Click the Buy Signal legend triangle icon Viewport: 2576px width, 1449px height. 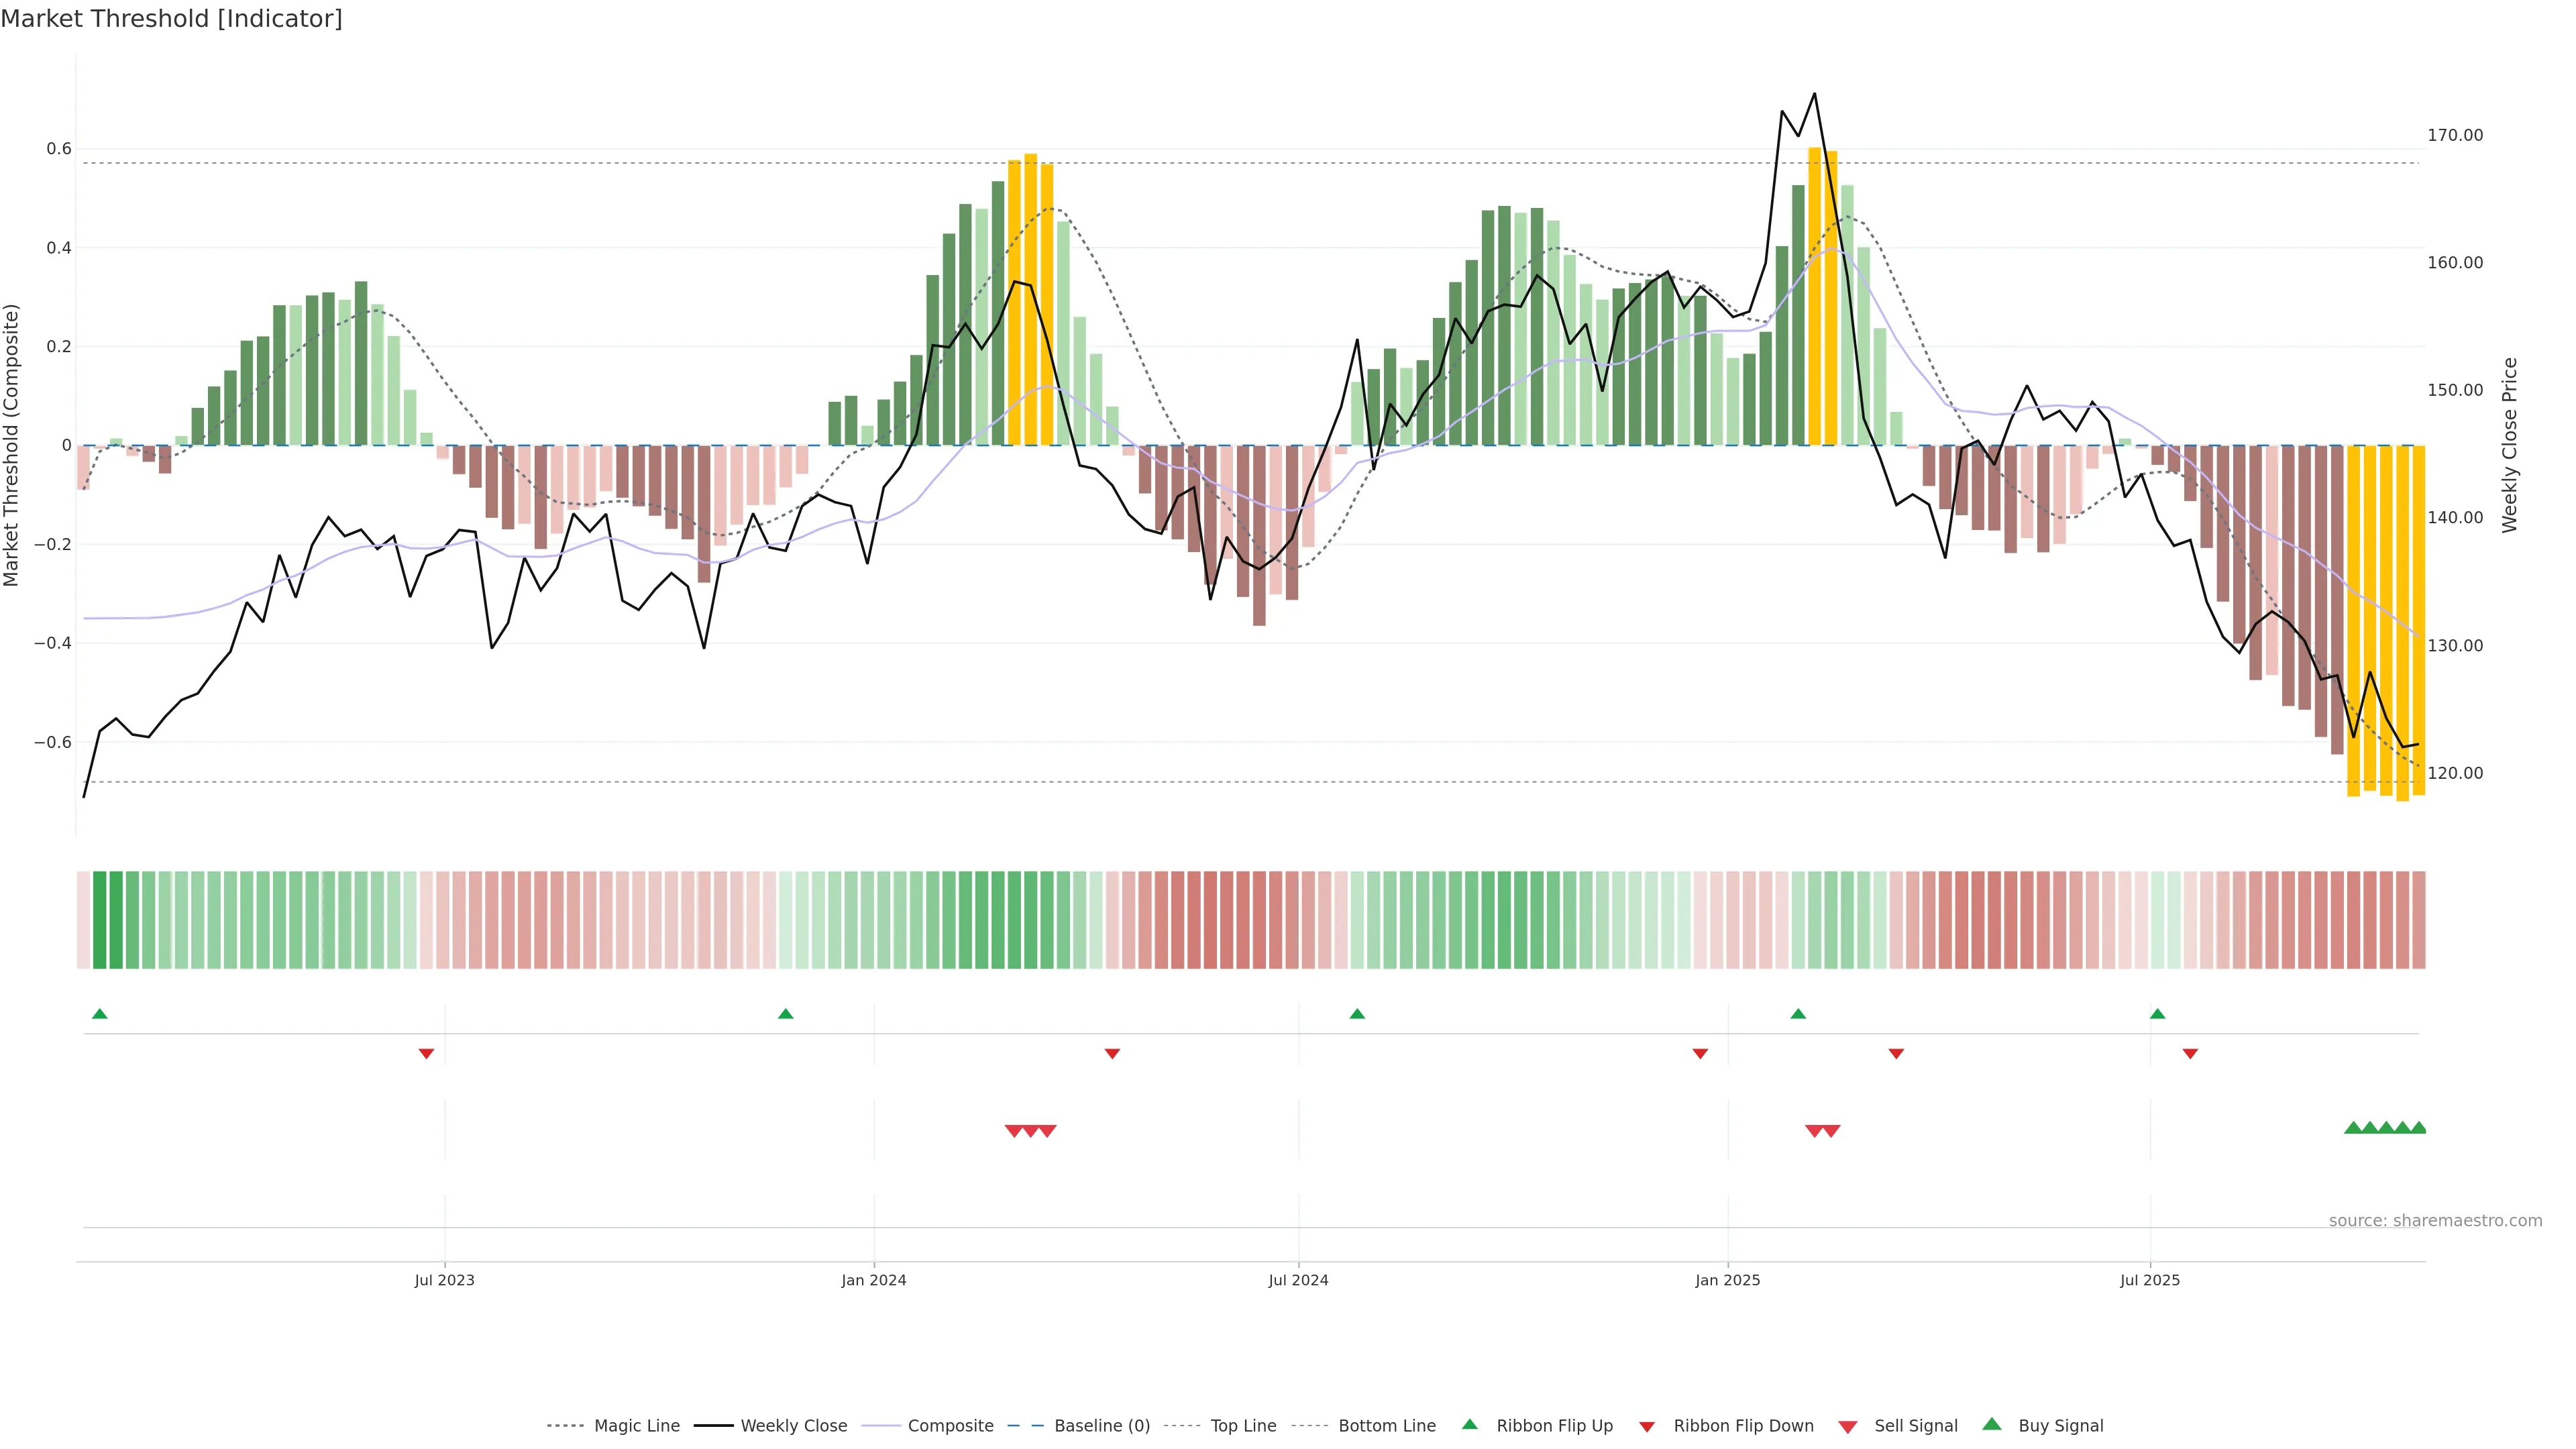(x=1991, y=1424)
